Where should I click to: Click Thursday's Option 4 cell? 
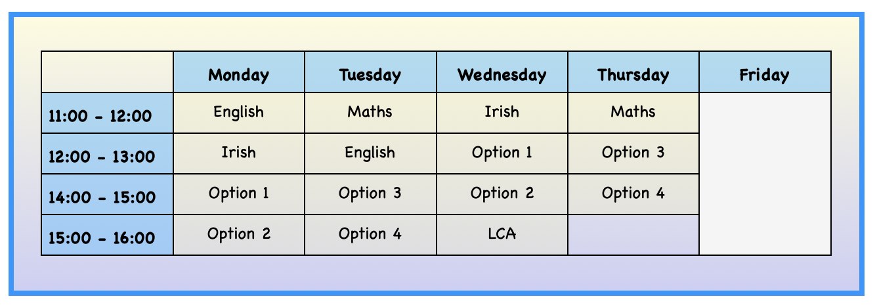point(633,194)
